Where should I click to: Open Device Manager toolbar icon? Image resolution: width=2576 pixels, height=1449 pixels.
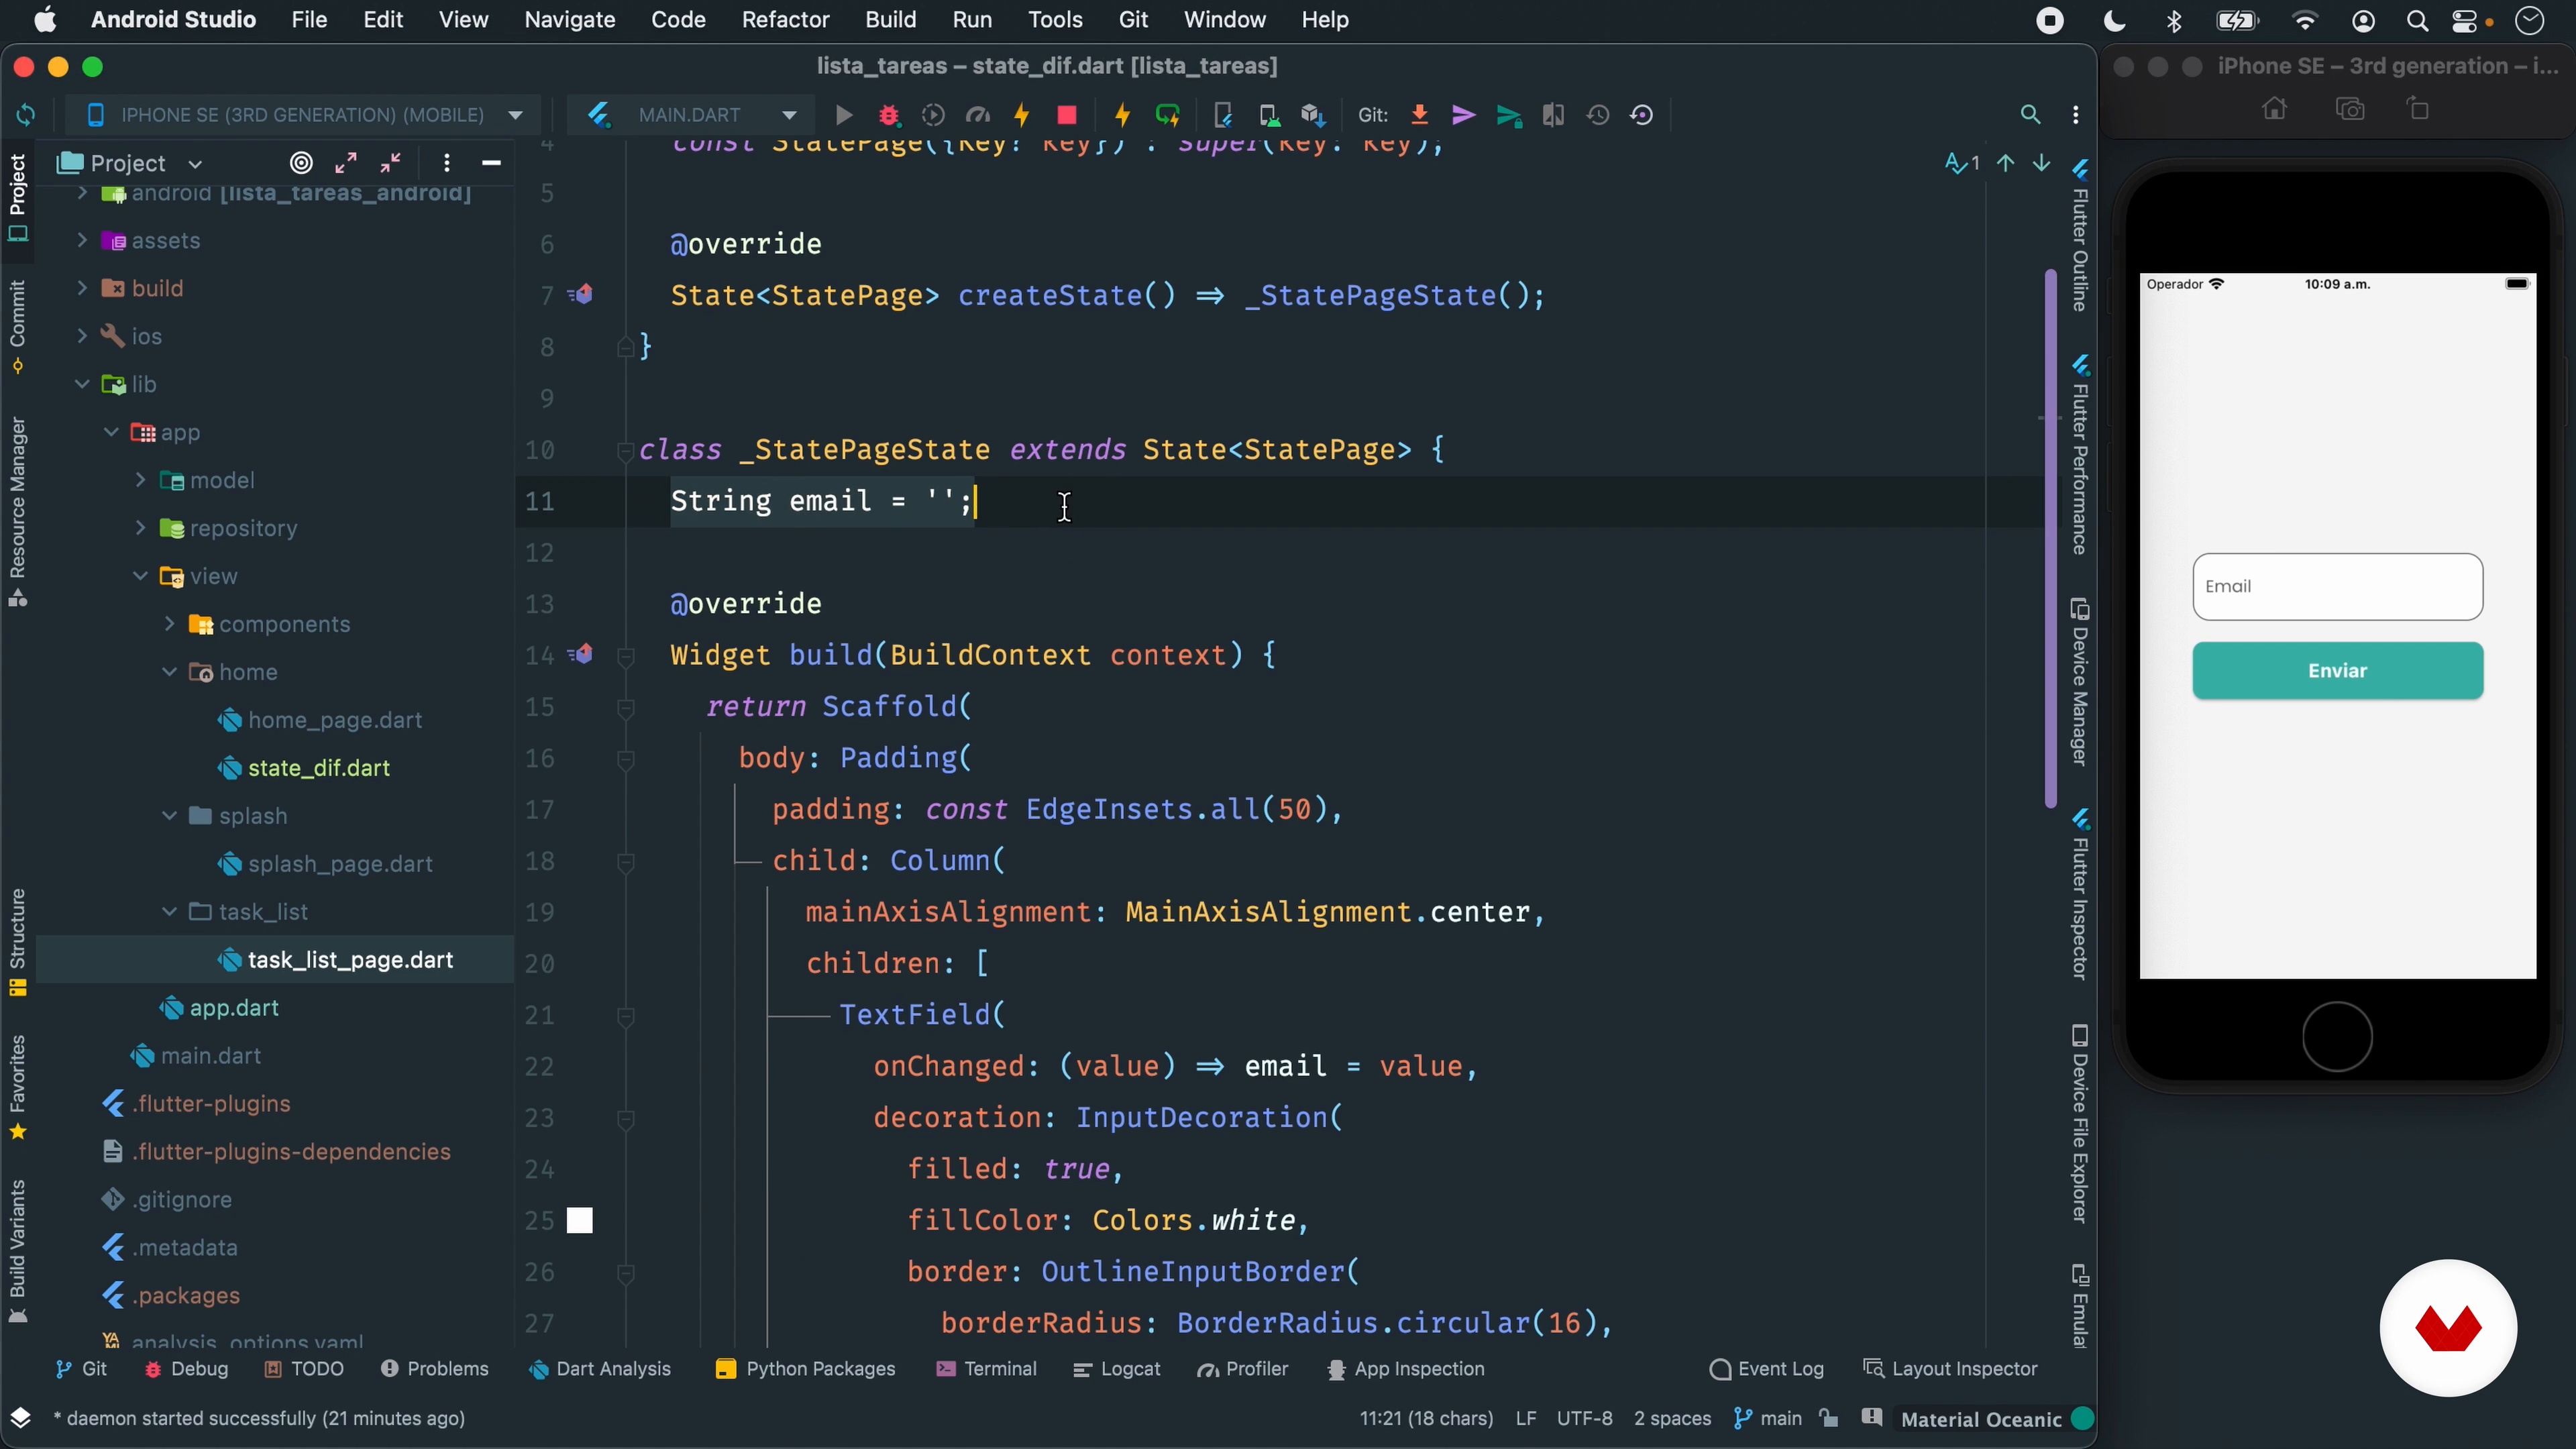[1269, 115]
